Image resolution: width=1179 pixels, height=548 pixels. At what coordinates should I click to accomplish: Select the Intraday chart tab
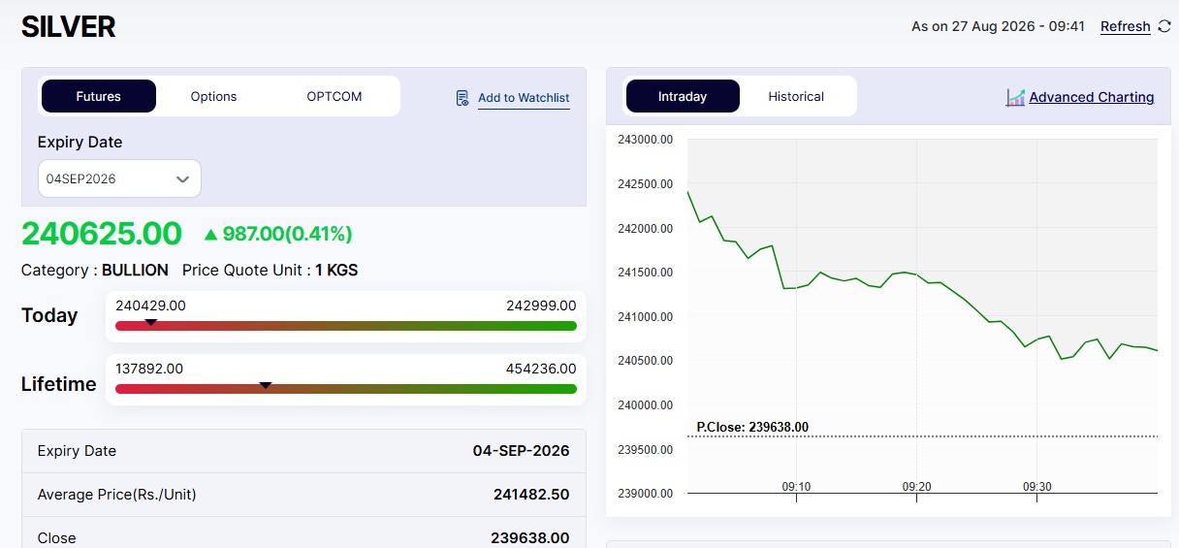click(x=683, y=96)
